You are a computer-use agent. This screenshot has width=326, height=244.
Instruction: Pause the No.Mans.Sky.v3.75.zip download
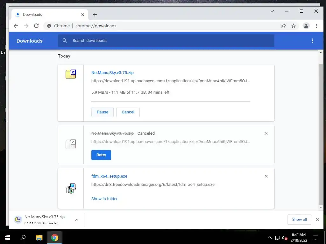pyautogui.click(x=103, y=112)
